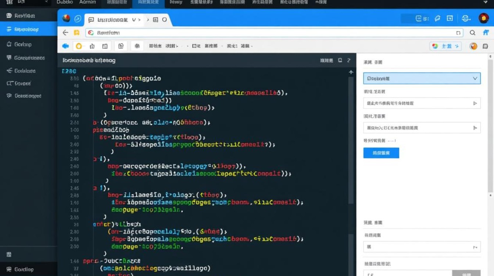This screenshot has height=276, width=494.
Task: Click the blue button in the right panel
Action: tap(381, 153)
